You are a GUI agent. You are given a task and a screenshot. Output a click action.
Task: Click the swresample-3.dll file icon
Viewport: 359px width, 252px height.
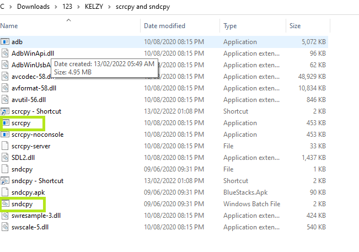point(5,216)
